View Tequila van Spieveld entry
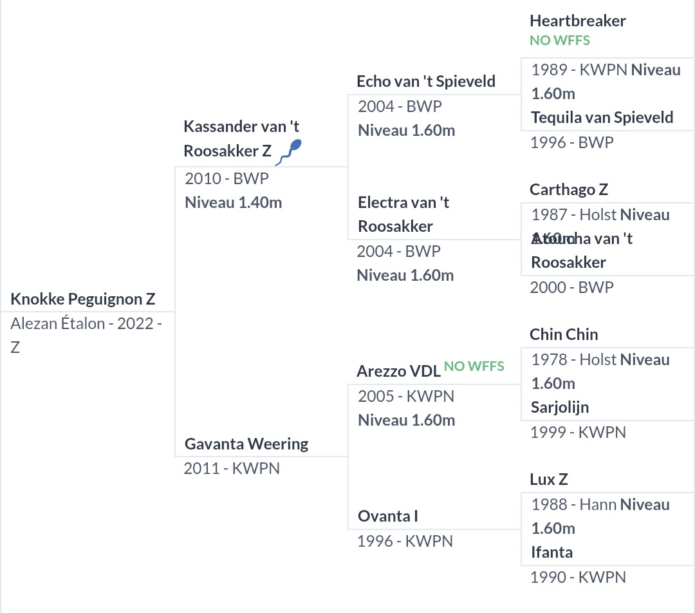The height and width of the screenshot is (613, 695). [602, 118]
